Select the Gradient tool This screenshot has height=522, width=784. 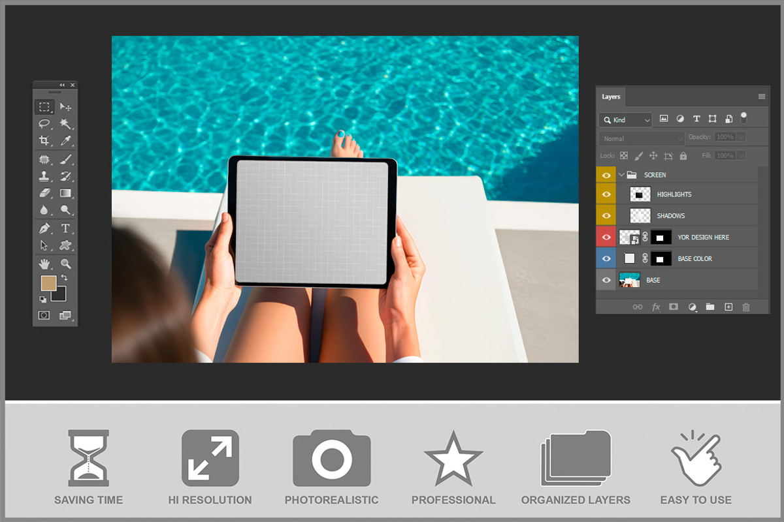[65, 193]
